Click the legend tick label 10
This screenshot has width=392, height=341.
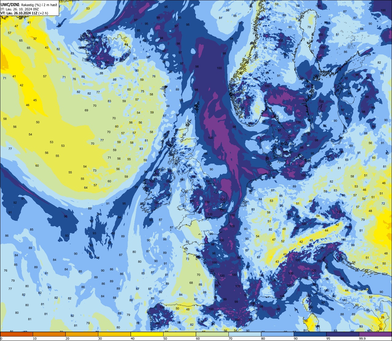click(x=35, y=339)
